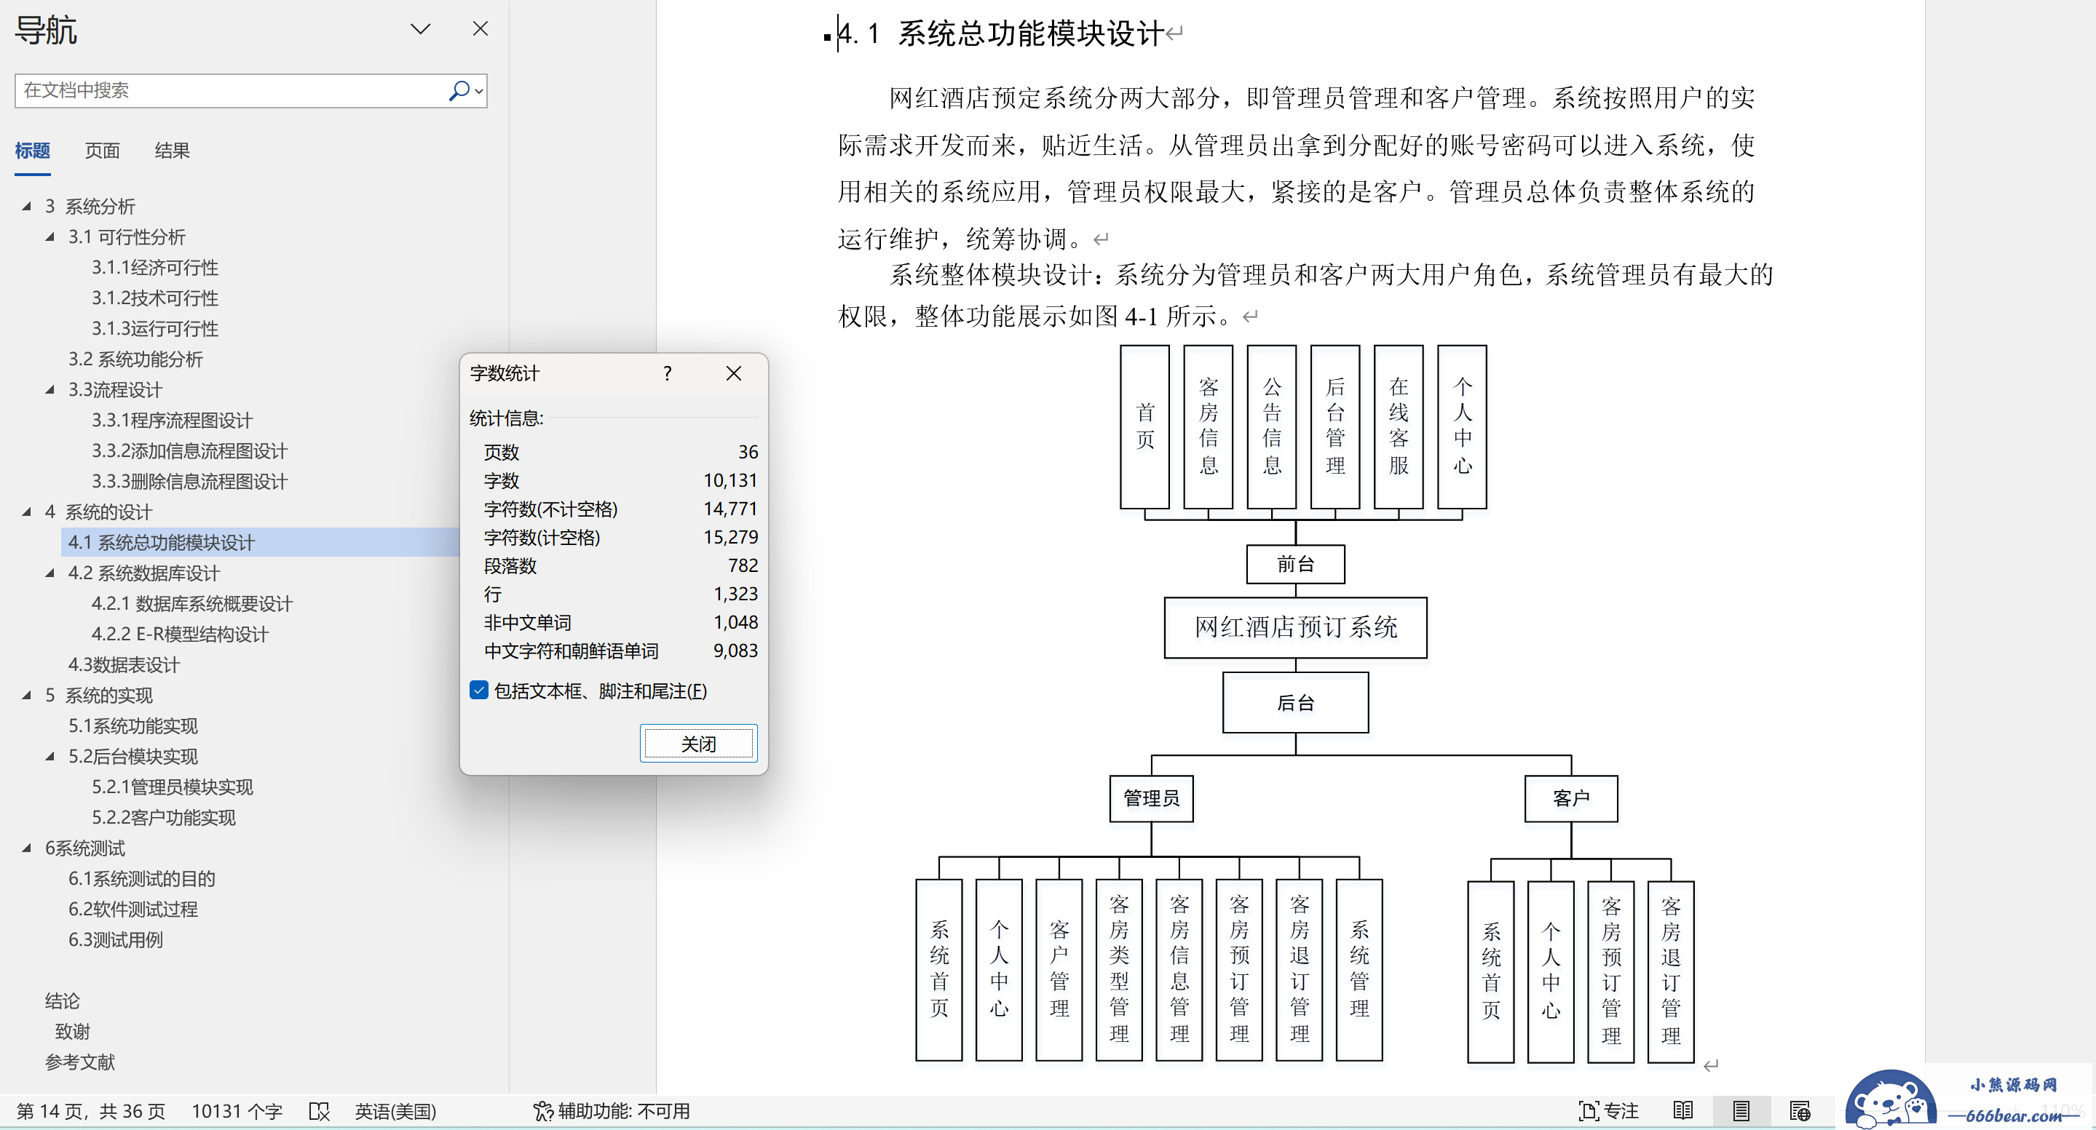Go to heading 4.2.1 数据库系统概要设计
This screenshot has height=1130, width=2096.
[x=192, y=604]
